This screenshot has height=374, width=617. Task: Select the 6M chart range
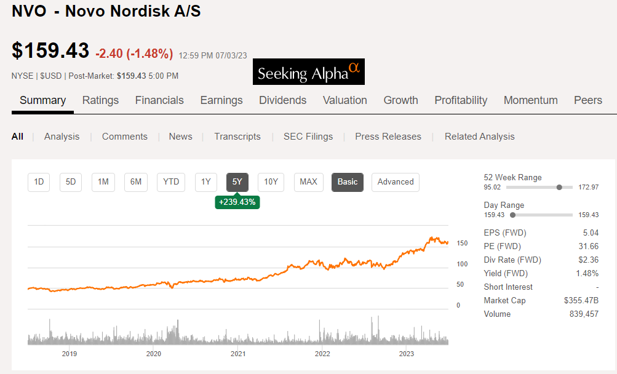coord(135,182)
